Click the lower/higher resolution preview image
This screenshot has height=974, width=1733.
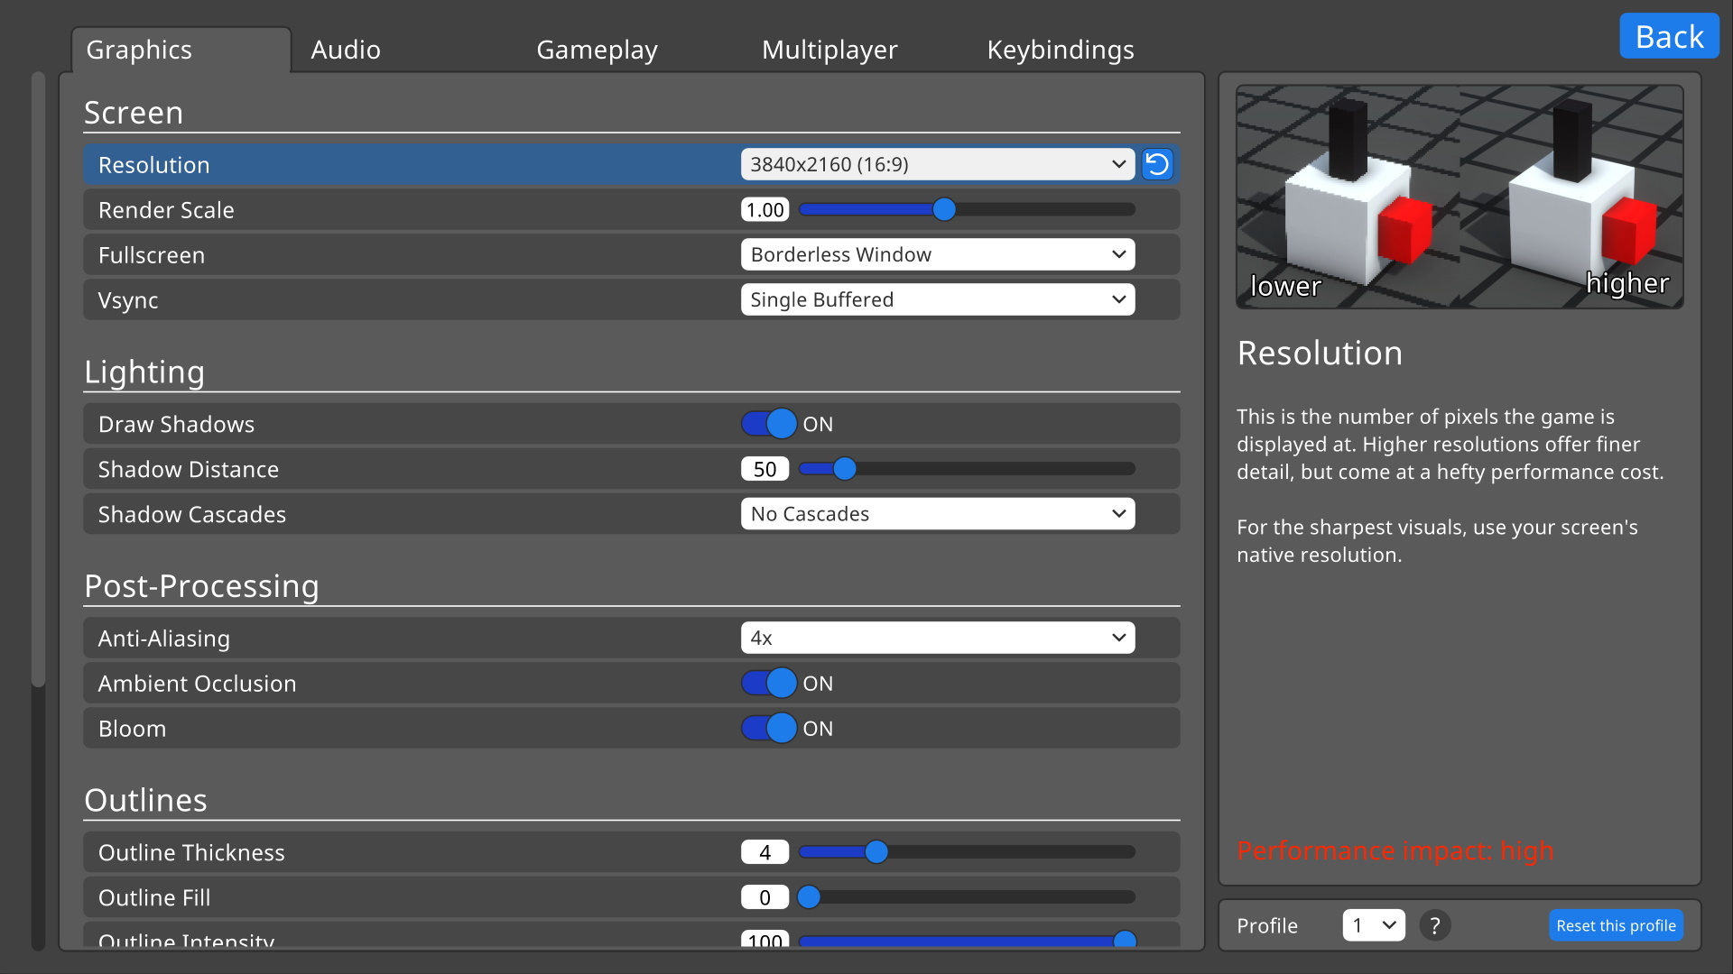click(x=1460, y=197)
